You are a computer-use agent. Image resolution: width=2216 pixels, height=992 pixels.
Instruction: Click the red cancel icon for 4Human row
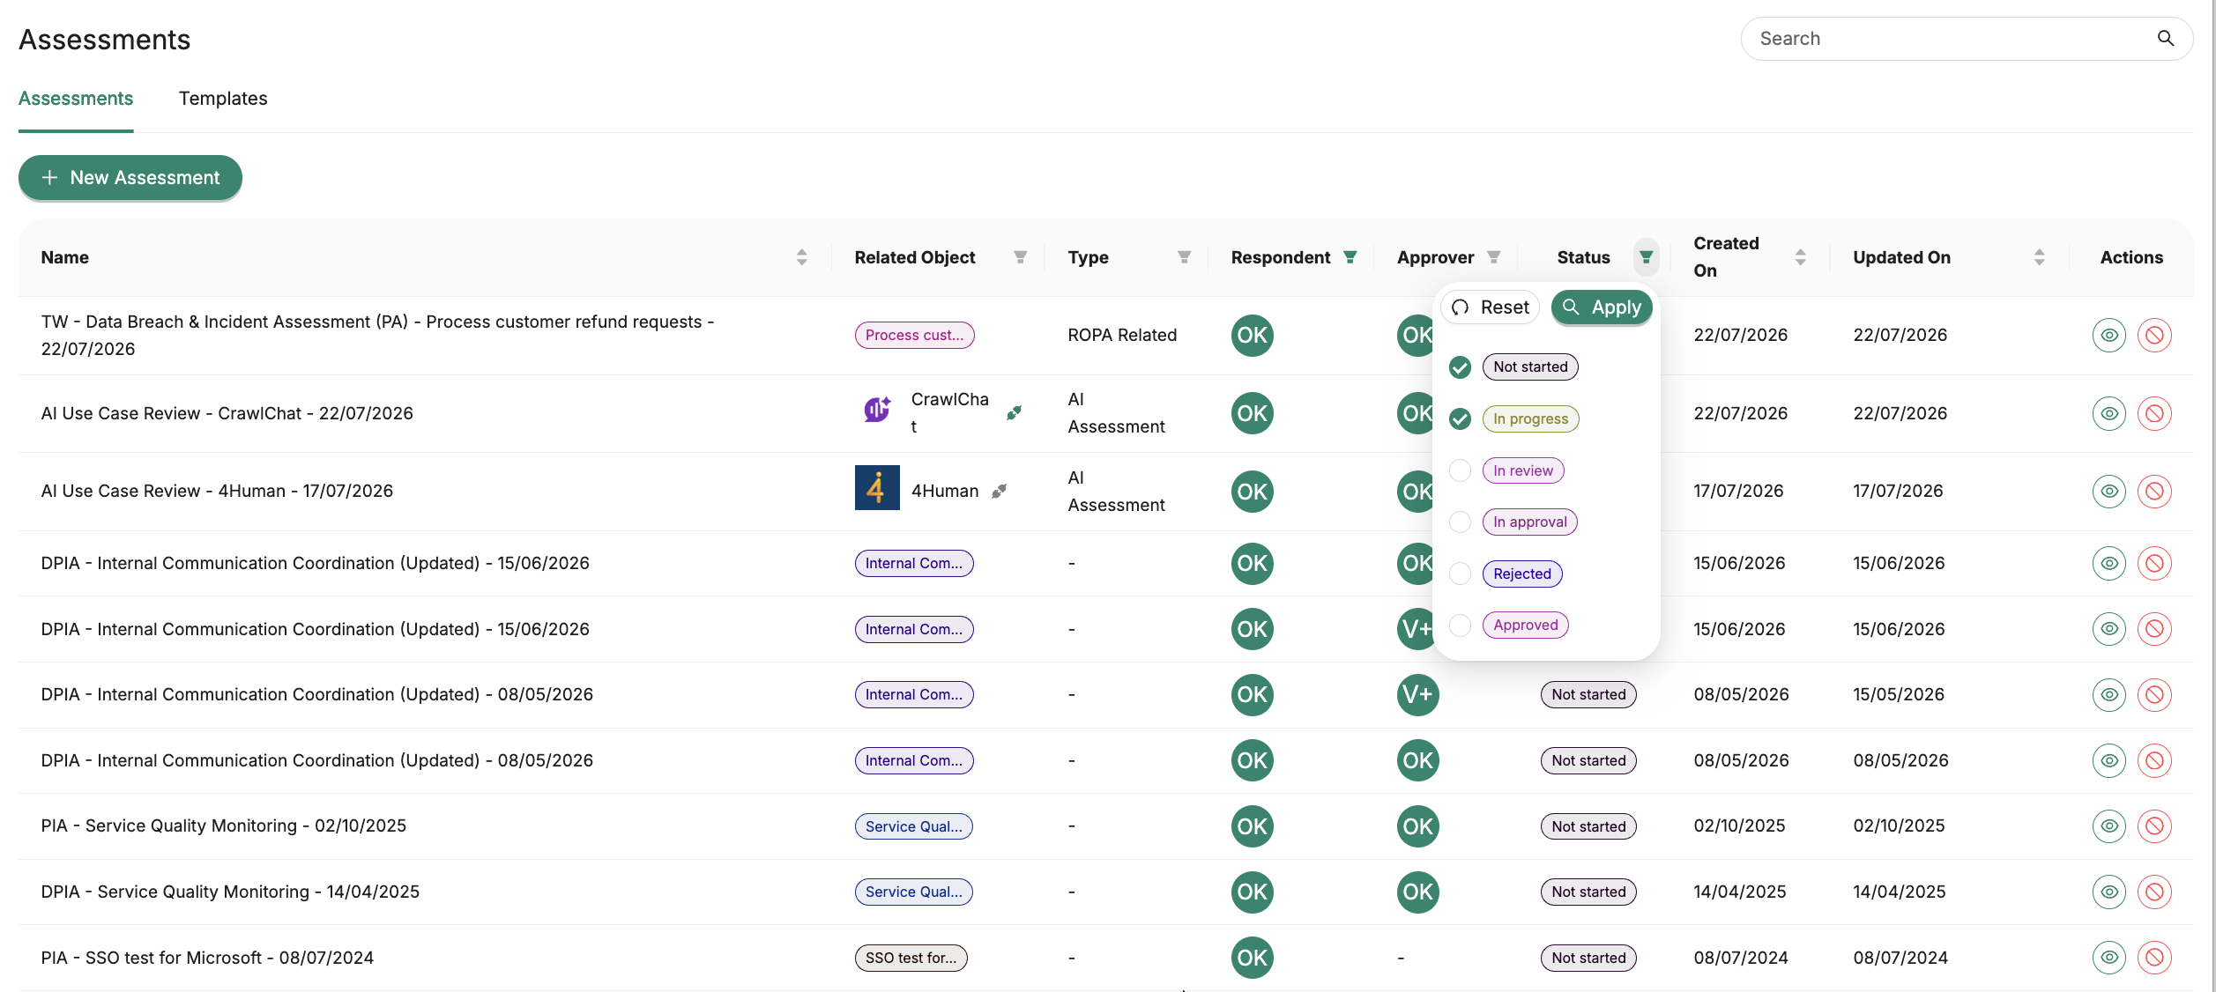pyautogui.click(x=2153, y=491)
